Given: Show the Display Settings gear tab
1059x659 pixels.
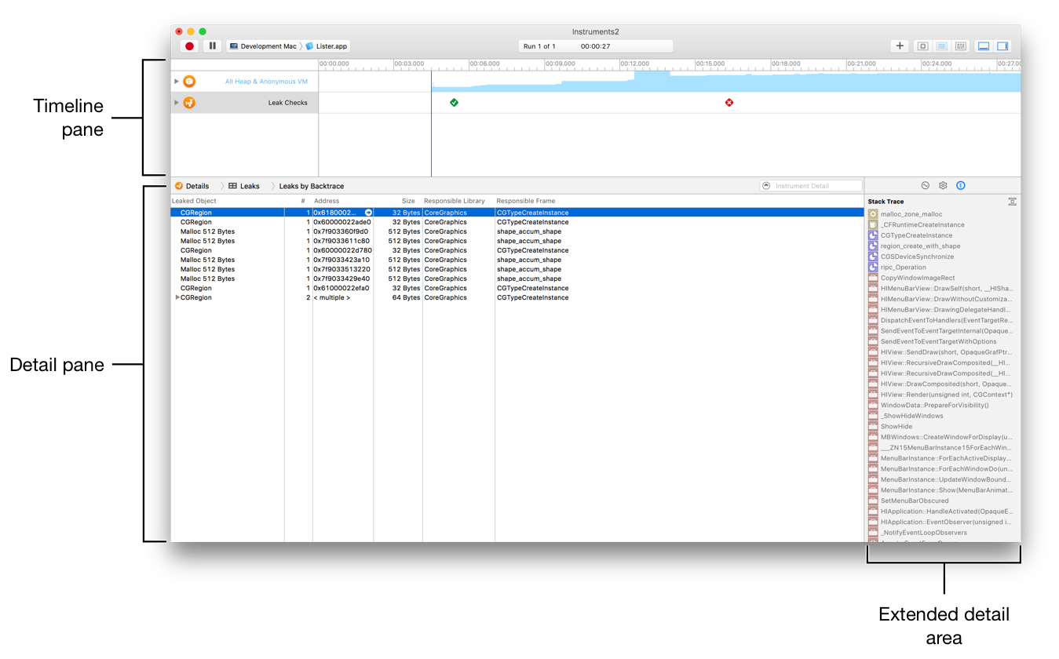Looking at the screenshot, I should [x=943, y=186].
